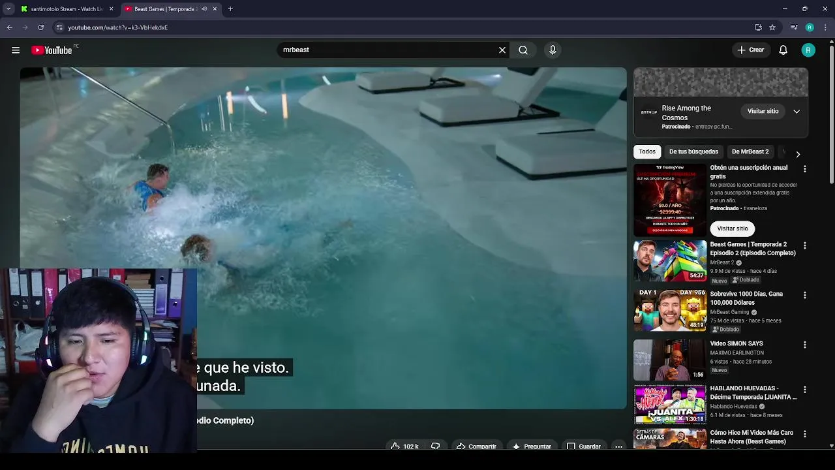Viewport: 835px width, 470px height.
Task: Install app icon in the address bar
Action: tap(758, 27)
